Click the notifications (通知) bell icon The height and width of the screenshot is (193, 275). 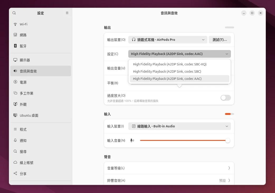click(15, 141)
